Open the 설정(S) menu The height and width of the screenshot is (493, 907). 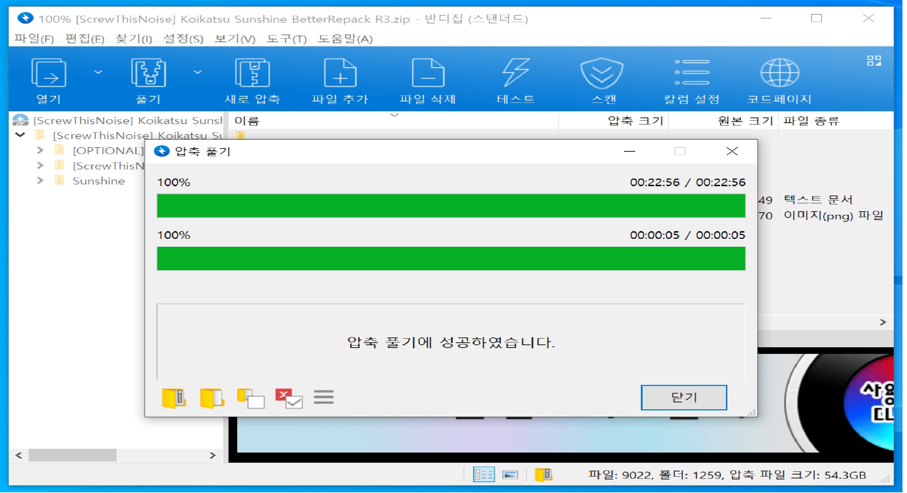(183, 39)
